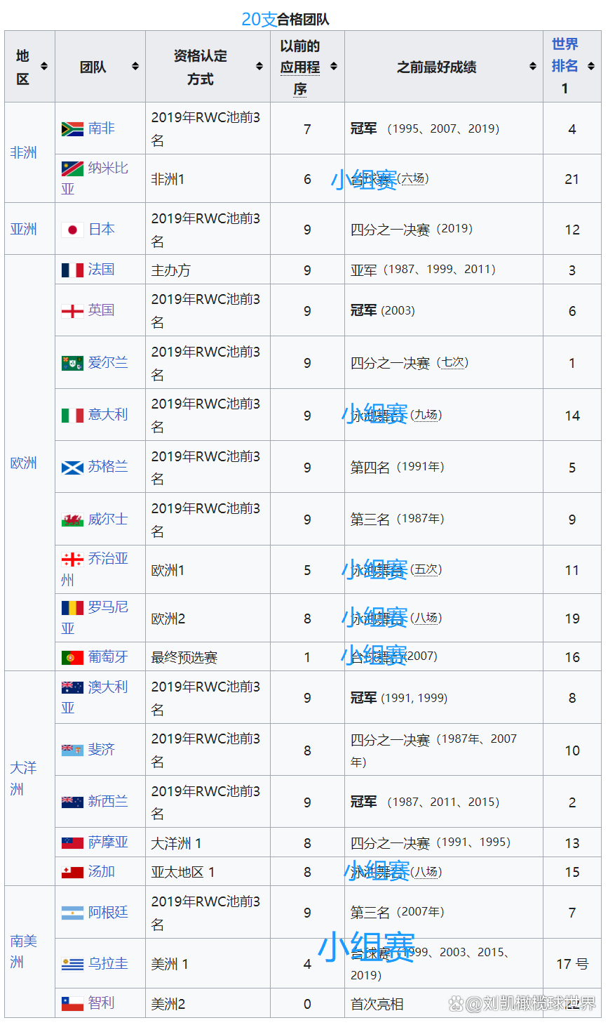Click the 第四名（1991年）result cell
This screenshot has height=1025, width=608.
(x=444, y=467)
